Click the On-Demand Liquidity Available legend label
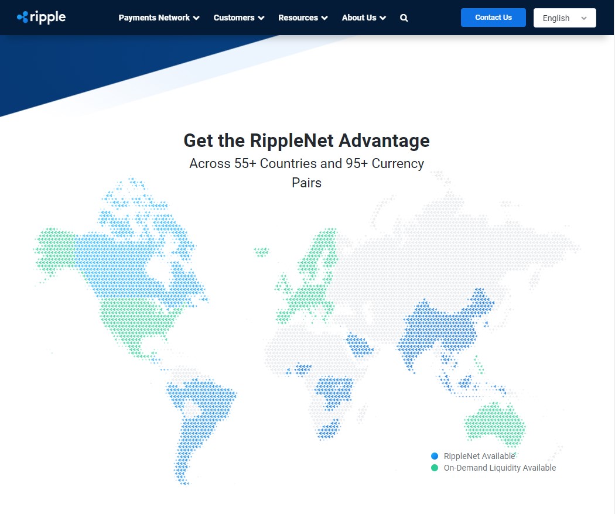The image size is (615, 514). (500, 468)
